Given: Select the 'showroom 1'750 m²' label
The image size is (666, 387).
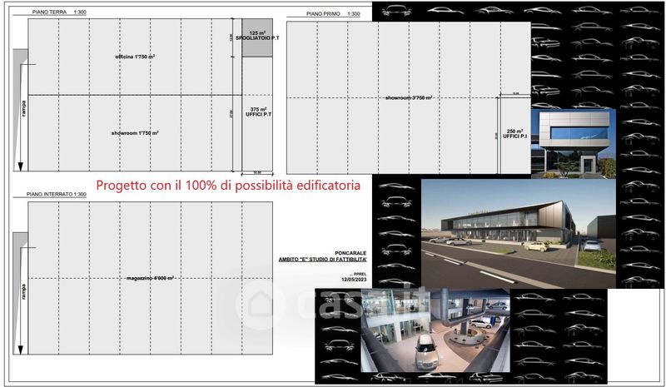Looking at the screenshot, I should 135,133.
